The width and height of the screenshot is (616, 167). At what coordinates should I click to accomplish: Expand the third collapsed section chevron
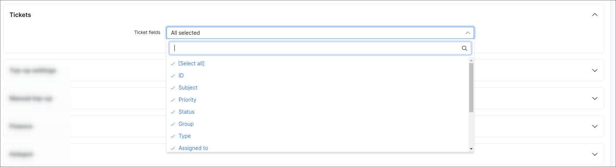pos(595,98)
